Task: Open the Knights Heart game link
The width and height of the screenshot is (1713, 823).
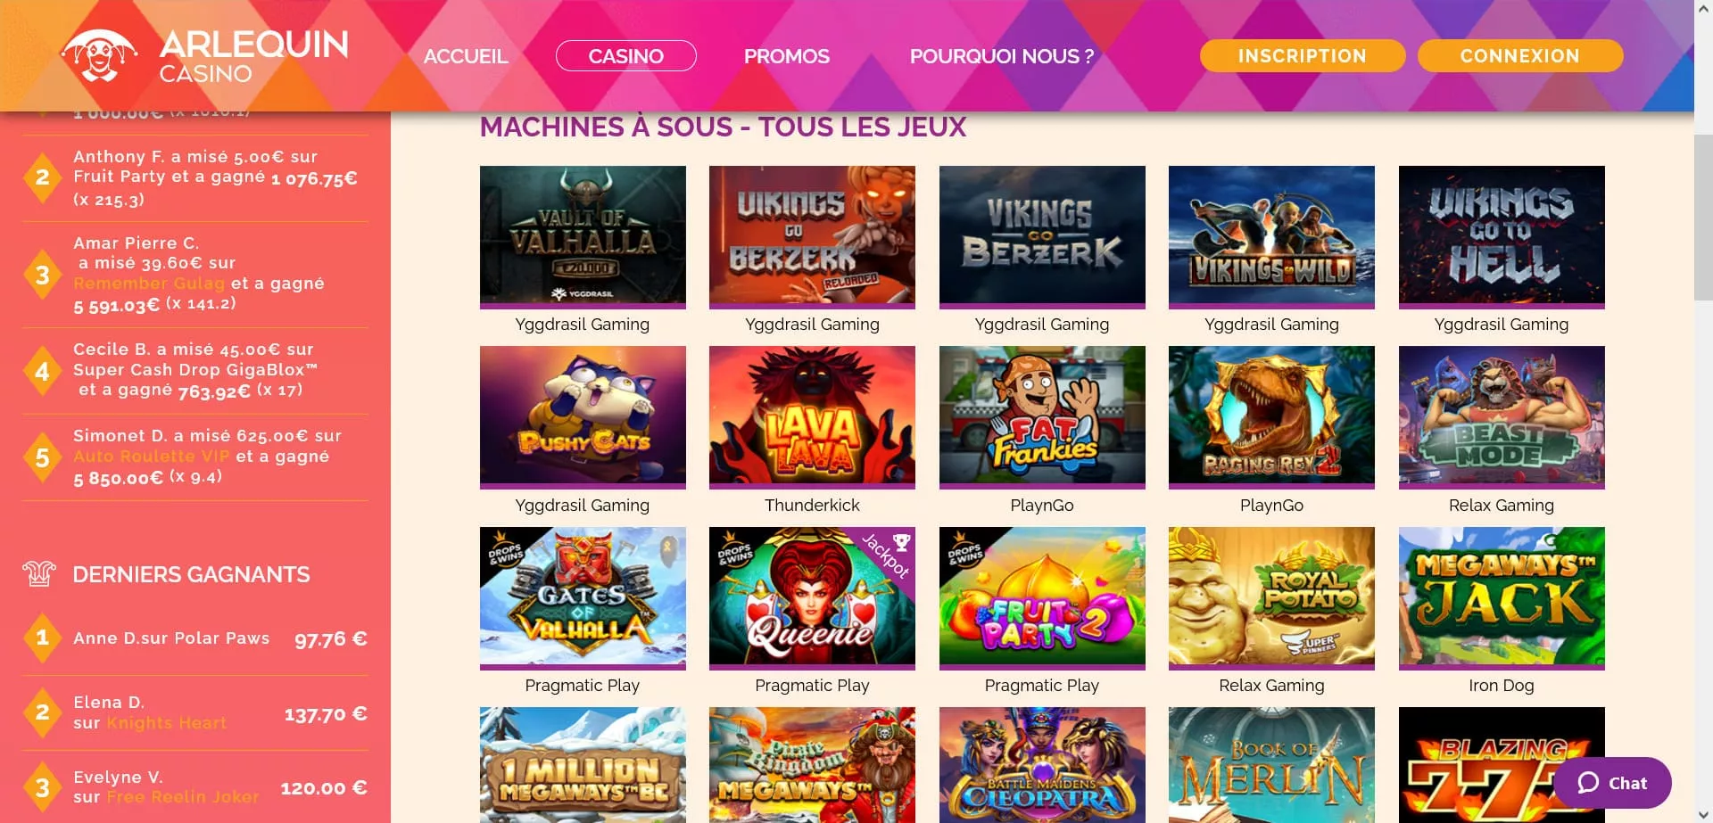Action: click(167, 723)
